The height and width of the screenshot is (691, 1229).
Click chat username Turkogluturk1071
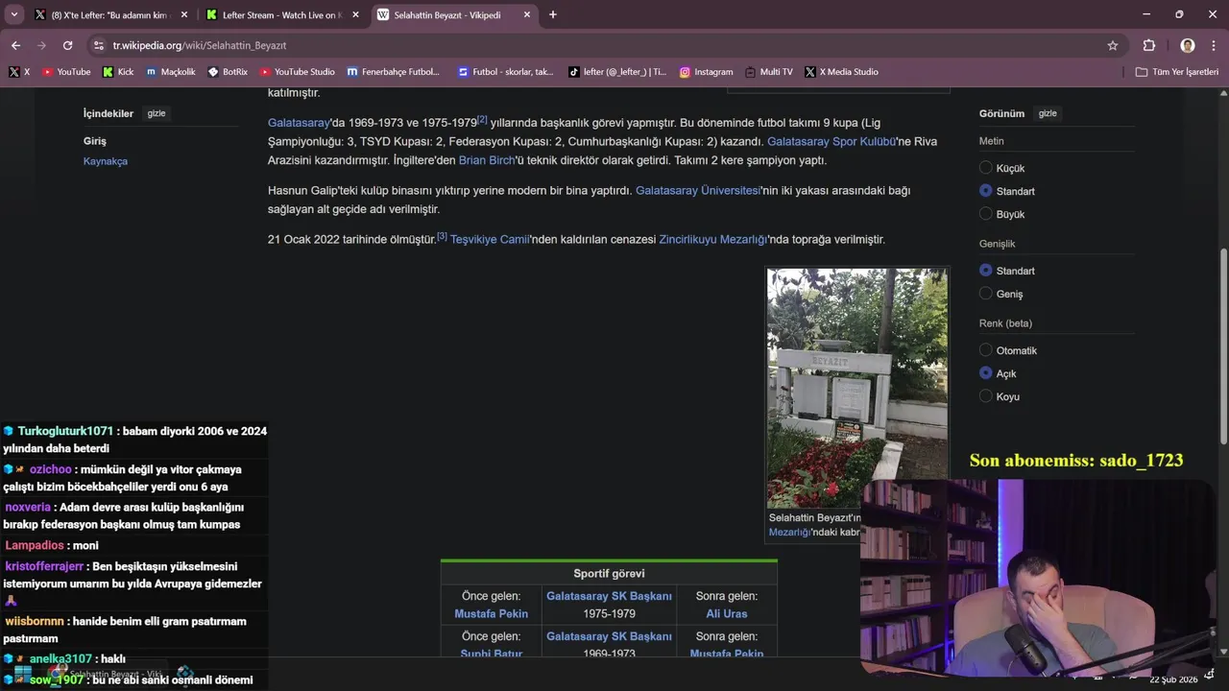(65, 431)
